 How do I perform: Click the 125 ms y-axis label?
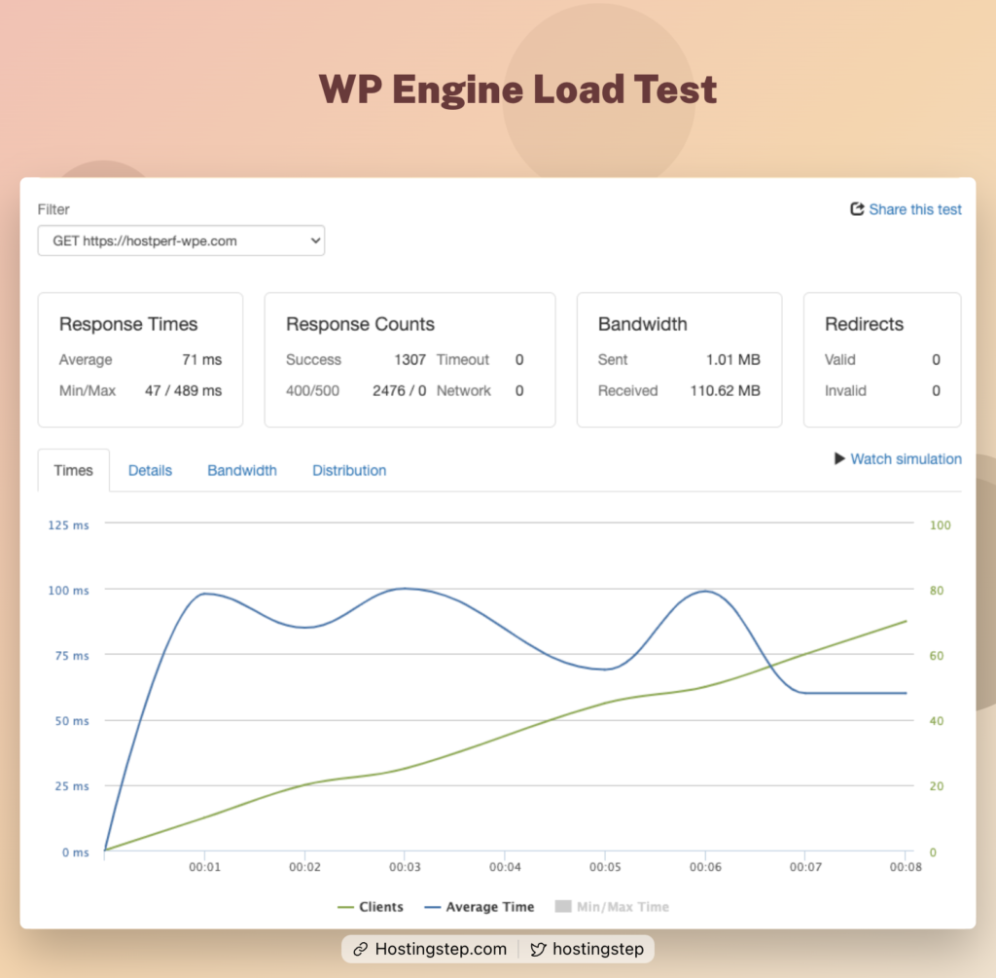pyautogui.click(x=69, y=525)
